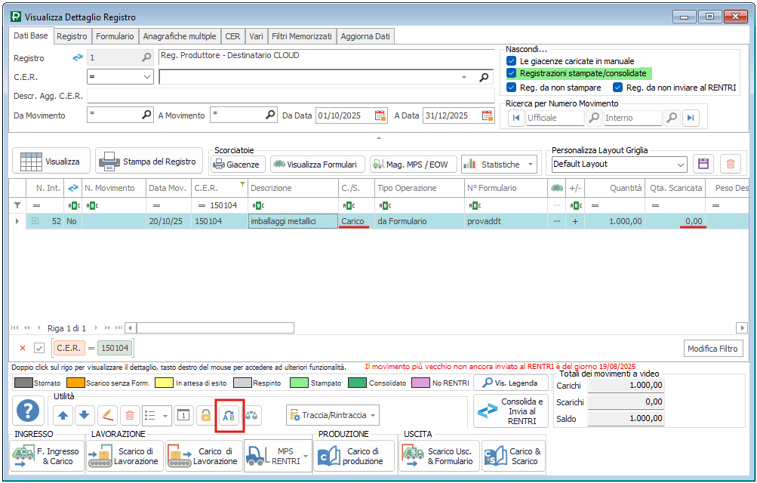Screen dimensions: 757x483
Task: Toggle 'Reg. da non stampare' checkbox
Action: pos(512,88)
